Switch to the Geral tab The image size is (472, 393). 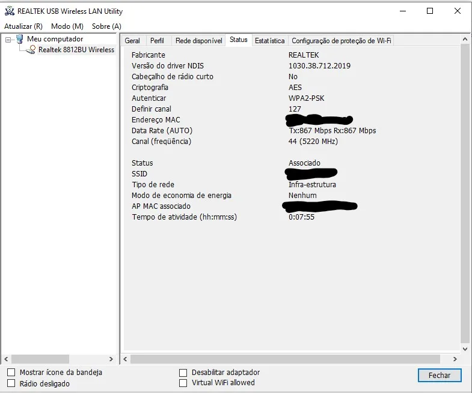coord(132,41)
